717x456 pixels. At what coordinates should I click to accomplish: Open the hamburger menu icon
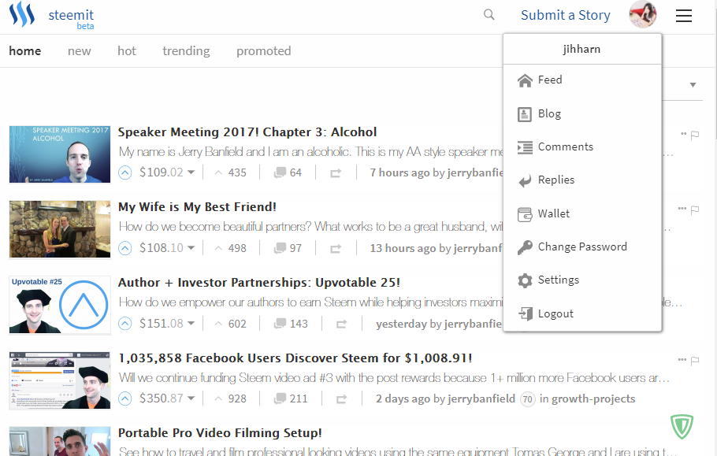point(684,16)
